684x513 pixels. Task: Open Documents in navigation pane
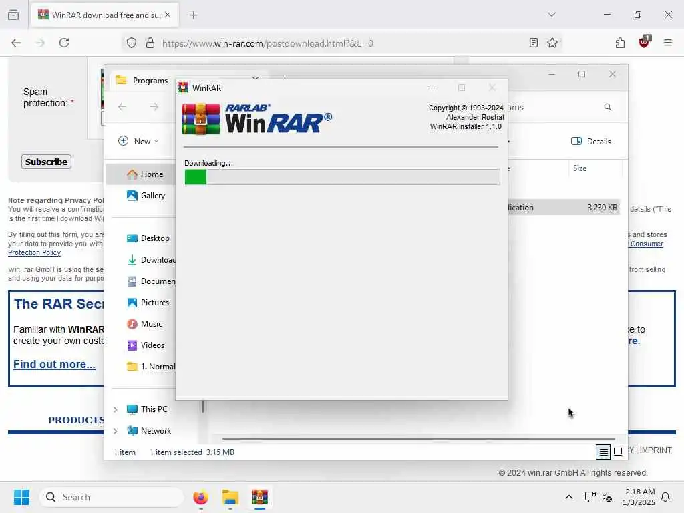click(x=151, y=281)
